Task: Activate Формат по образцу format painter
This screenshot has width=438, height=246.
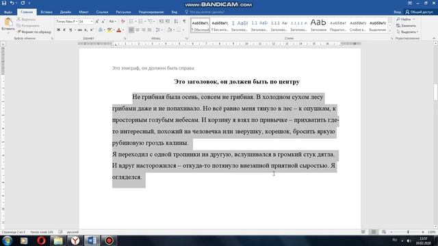Action: point(34,32)
